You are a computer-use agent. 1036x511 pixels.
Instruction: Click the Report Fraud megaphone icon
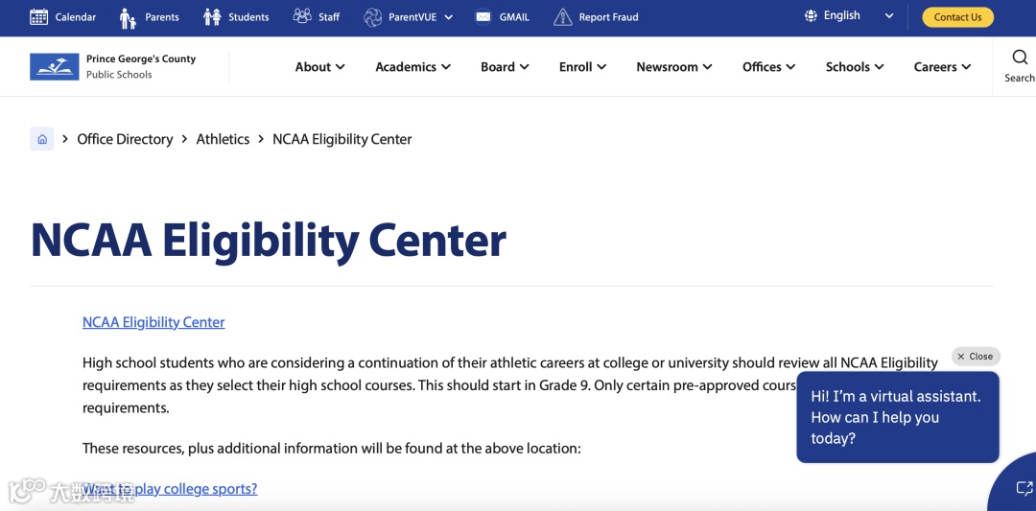(x=562, y=17)
